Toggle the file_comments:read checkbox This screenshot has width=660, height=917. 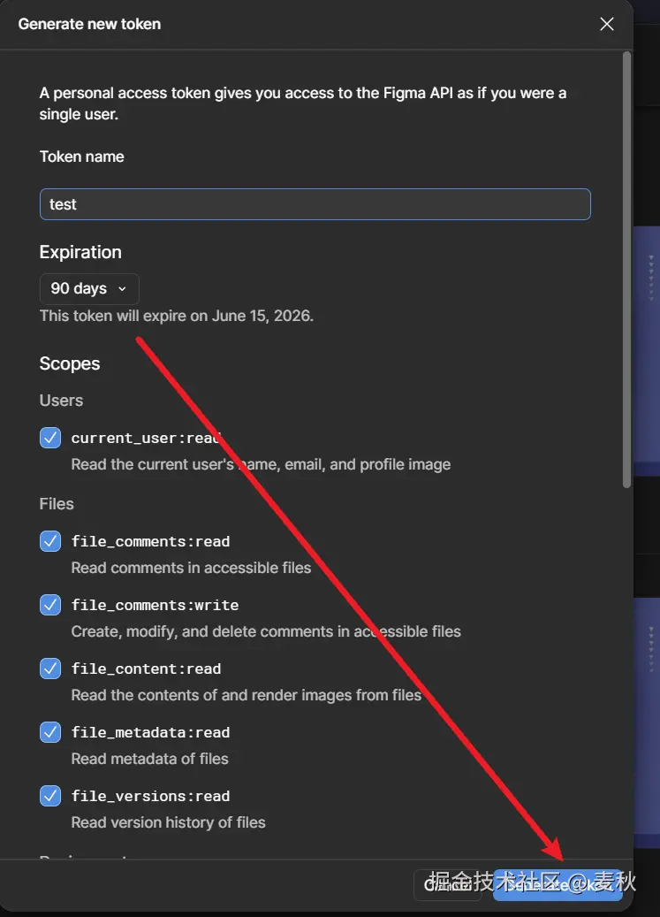pyautogui.click(x=50, y=541)
